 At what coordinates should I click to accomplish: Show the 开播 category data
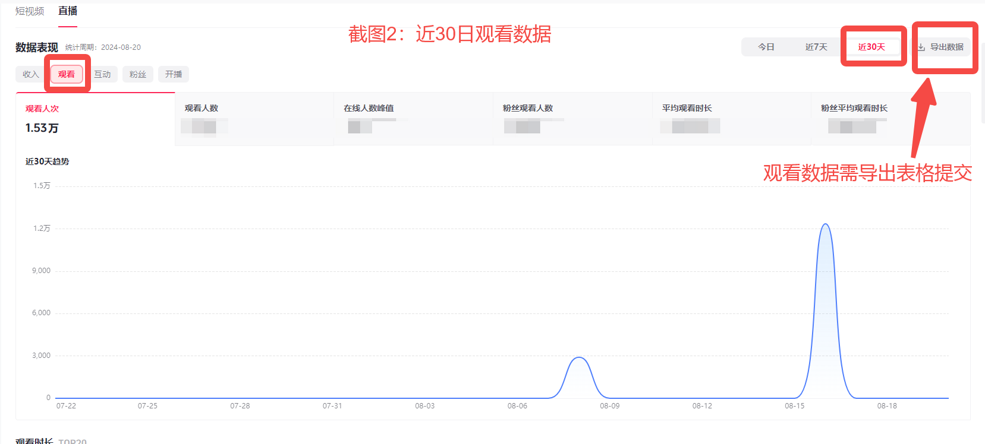(x=174, y=74)
